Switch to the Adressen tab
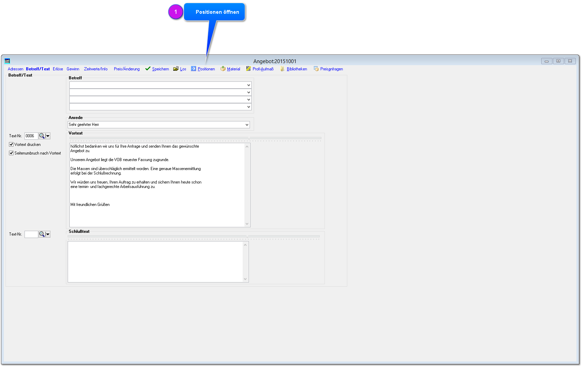The image size is (582, 367). point(16,69)
